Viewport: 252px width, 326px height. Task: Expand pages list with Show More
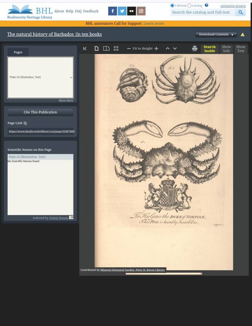tap(66, 100)
